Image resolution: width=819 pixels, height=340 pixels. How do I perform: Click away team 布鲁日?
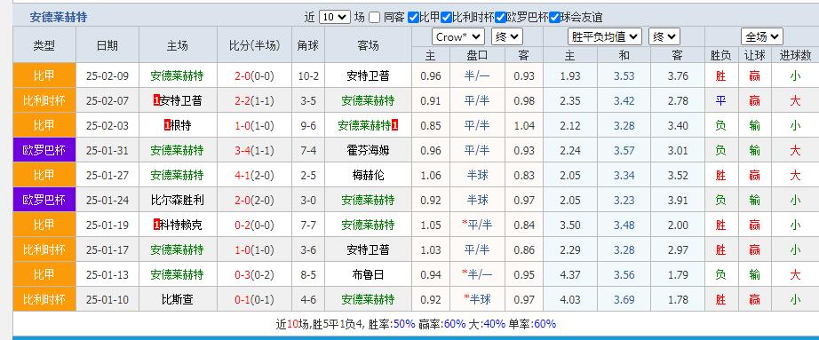[369, 274]
